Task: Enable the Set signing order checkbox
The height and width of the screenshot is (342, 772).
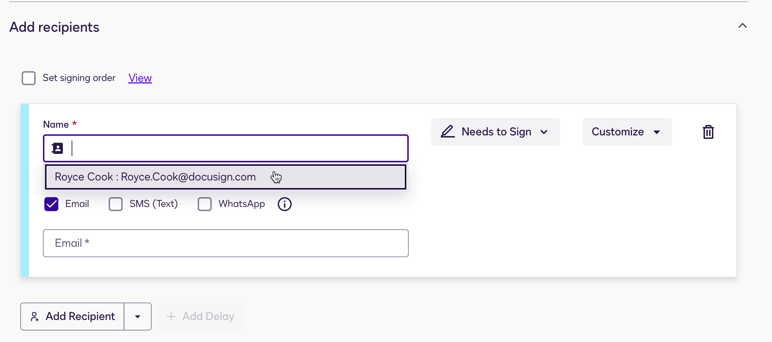Action: (x=28, y=78)
